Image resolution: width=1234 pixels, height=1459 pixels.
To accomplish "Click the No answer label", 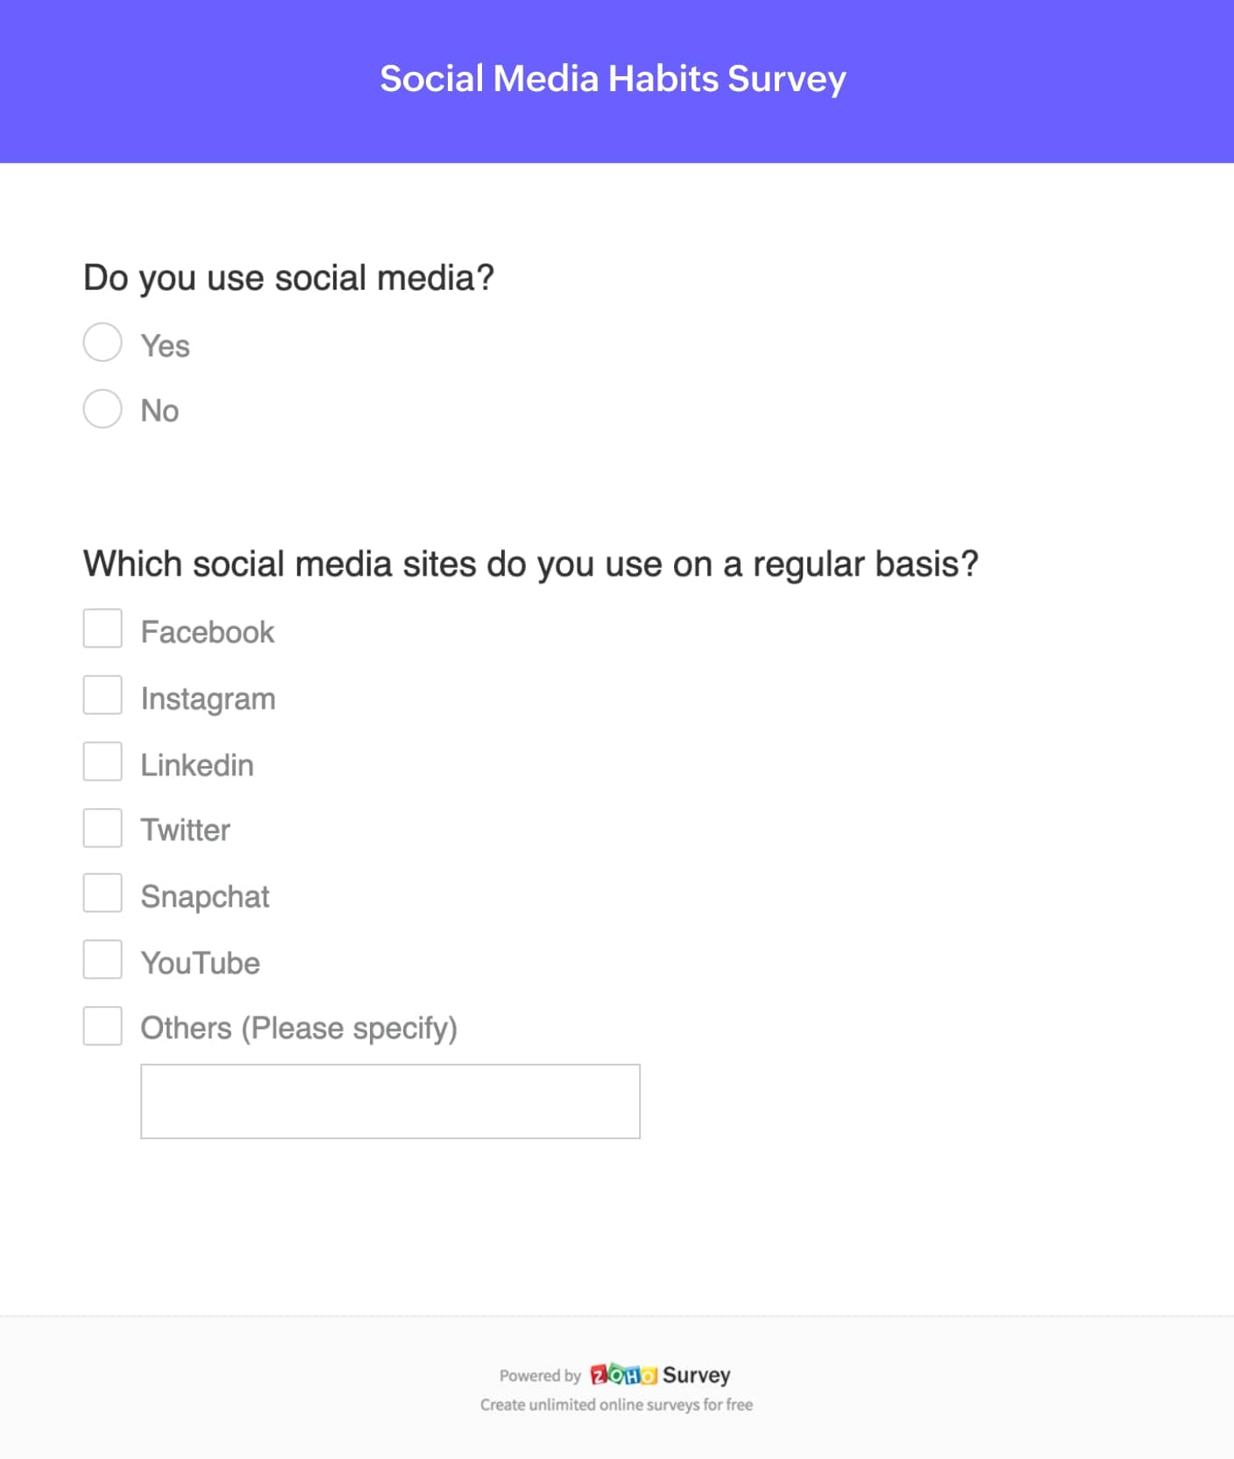I will click(160, 411).
